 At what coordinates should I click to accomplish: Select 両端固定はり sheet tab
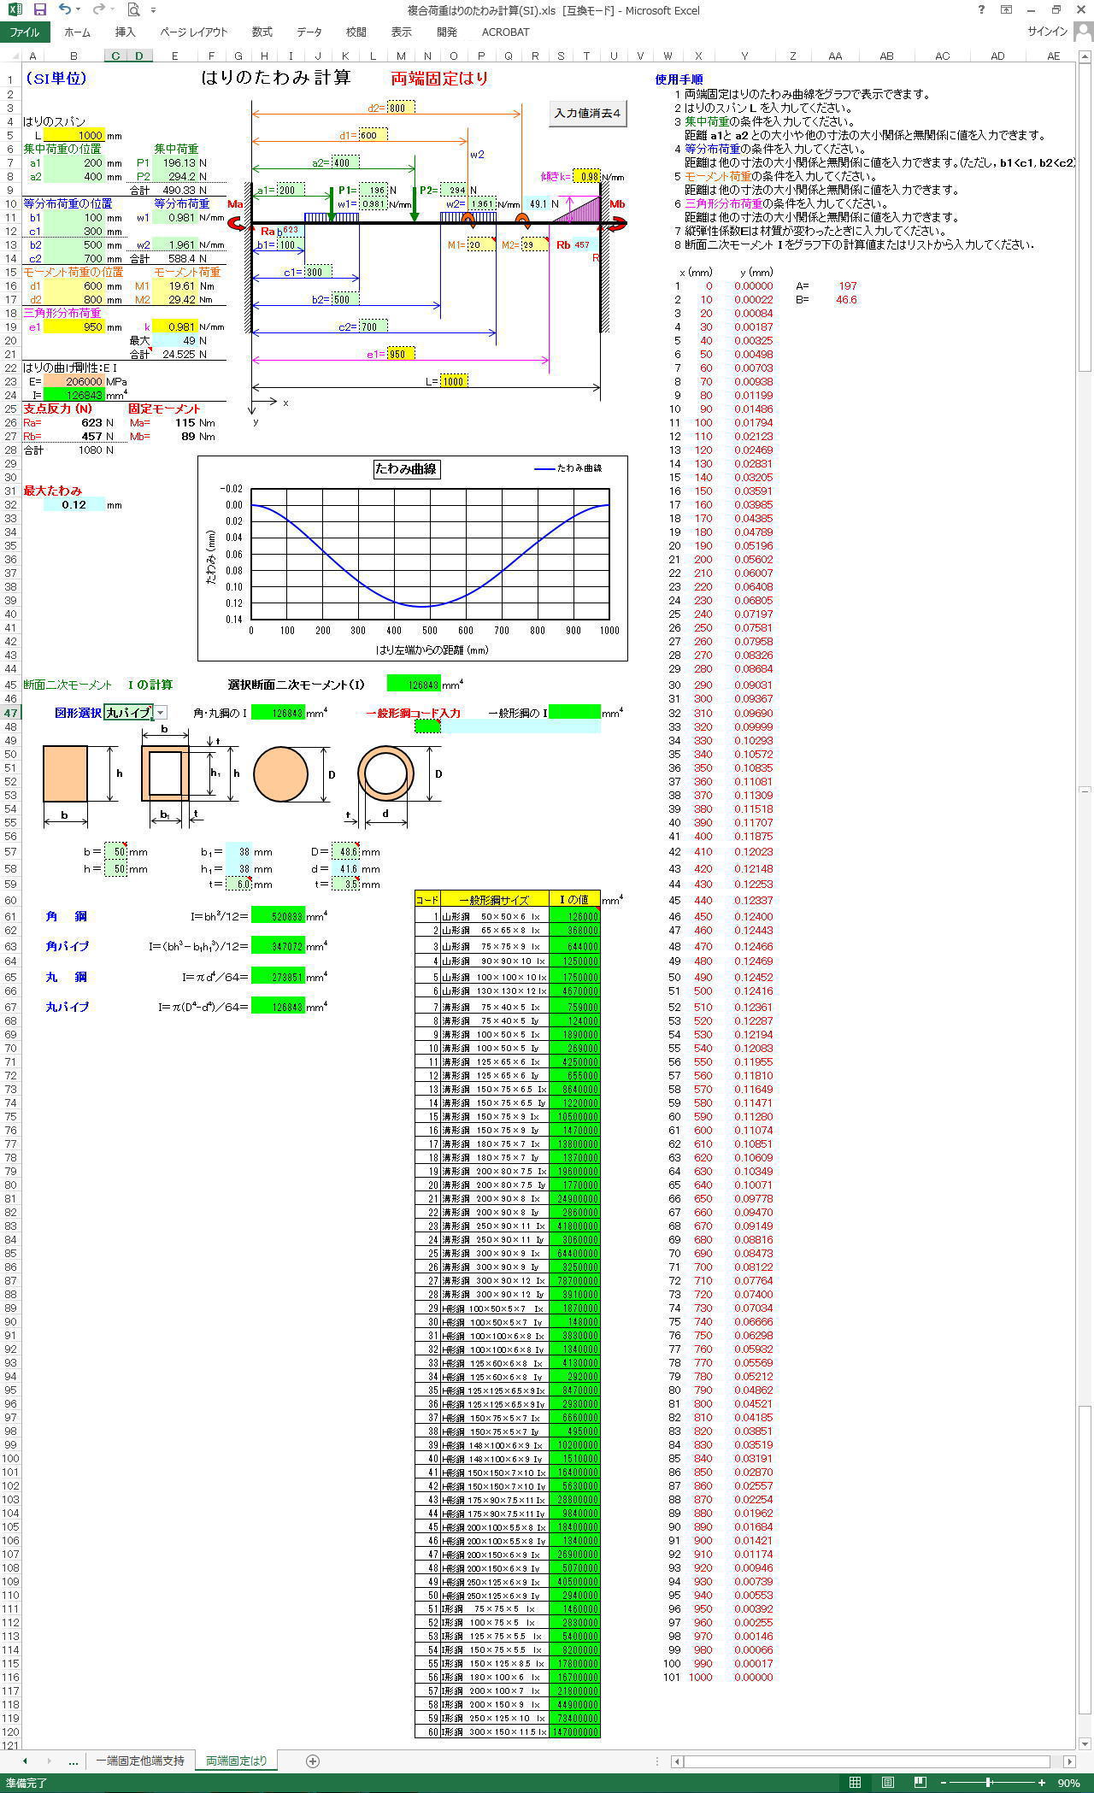click(x=237, y=1761)
